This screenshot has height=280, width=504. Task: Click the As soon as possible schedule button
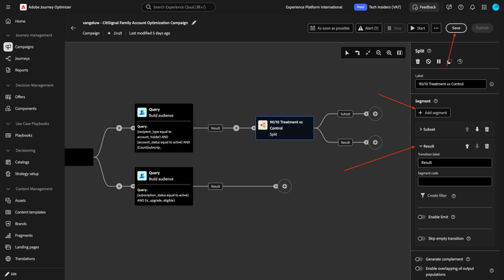tap(330, 28)
